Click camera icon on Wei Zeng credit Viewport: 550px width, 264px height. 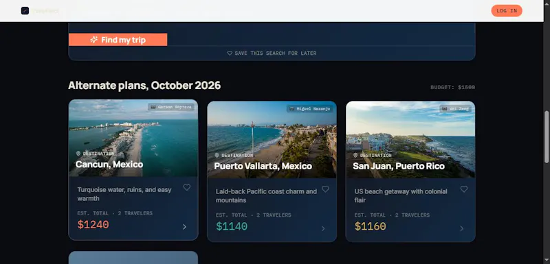445,109
